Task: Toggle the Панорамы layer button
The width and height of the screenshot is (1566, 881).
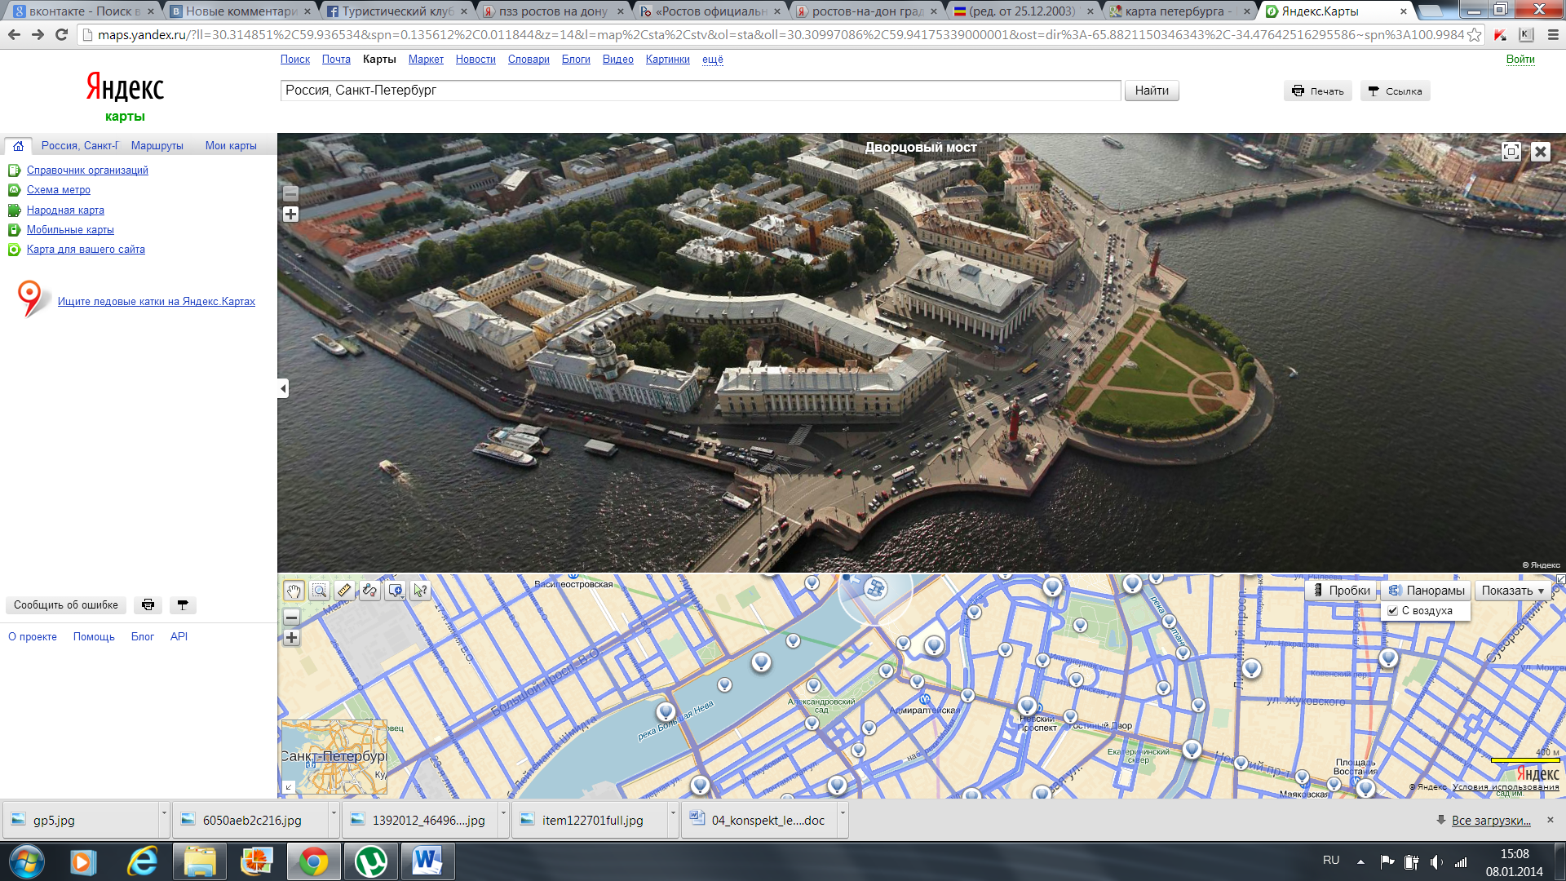Action: point(1427,591)
